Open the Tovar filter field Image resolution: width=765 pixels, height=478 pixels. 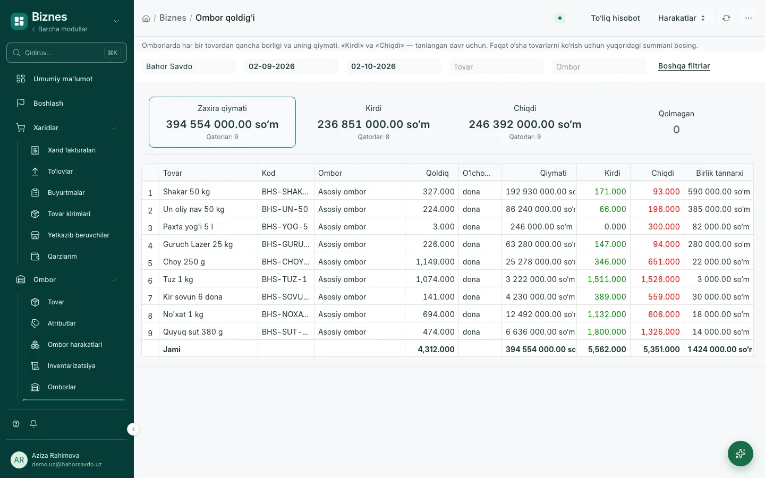(x=496, y=66)
